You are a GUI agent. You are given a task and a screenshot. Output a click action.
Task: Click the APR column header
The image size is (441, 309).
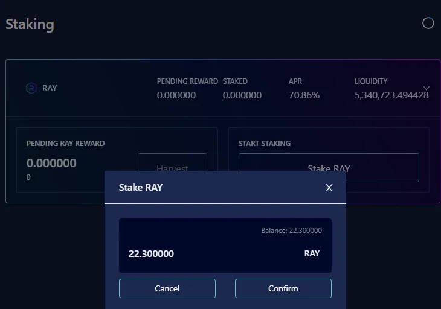[x=295, y=81]
